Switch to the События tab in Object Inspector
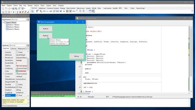This screenshot has width=195, height=110. coord(13,49)
